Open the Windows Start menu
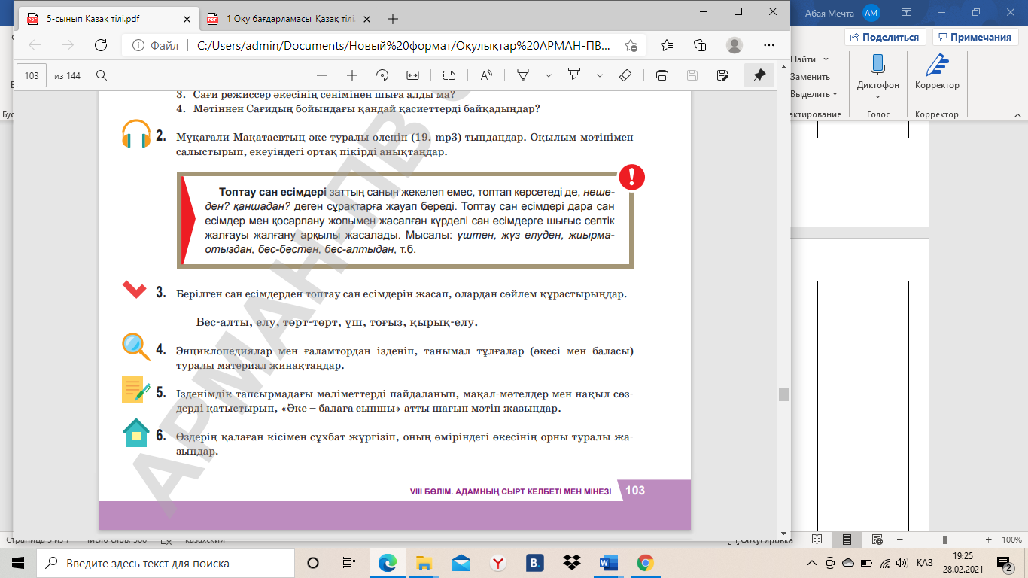 [18, 563]
